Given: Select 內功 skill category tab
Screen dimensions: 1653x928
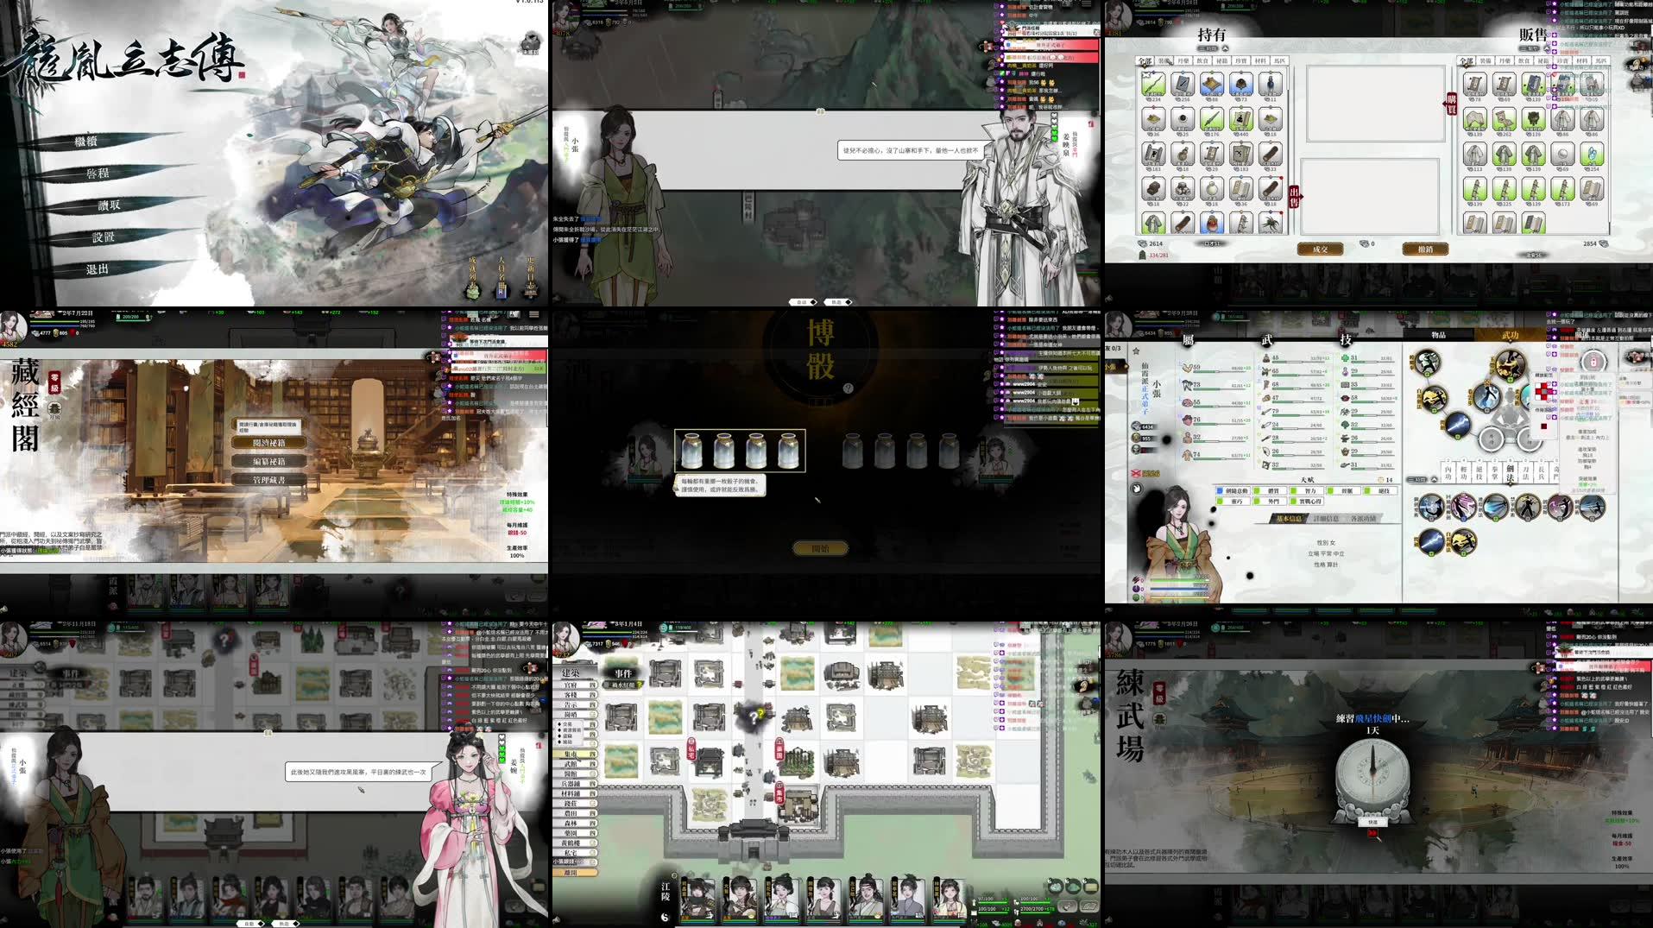Looking at the screenshot, I should [x=1448, y=473].
